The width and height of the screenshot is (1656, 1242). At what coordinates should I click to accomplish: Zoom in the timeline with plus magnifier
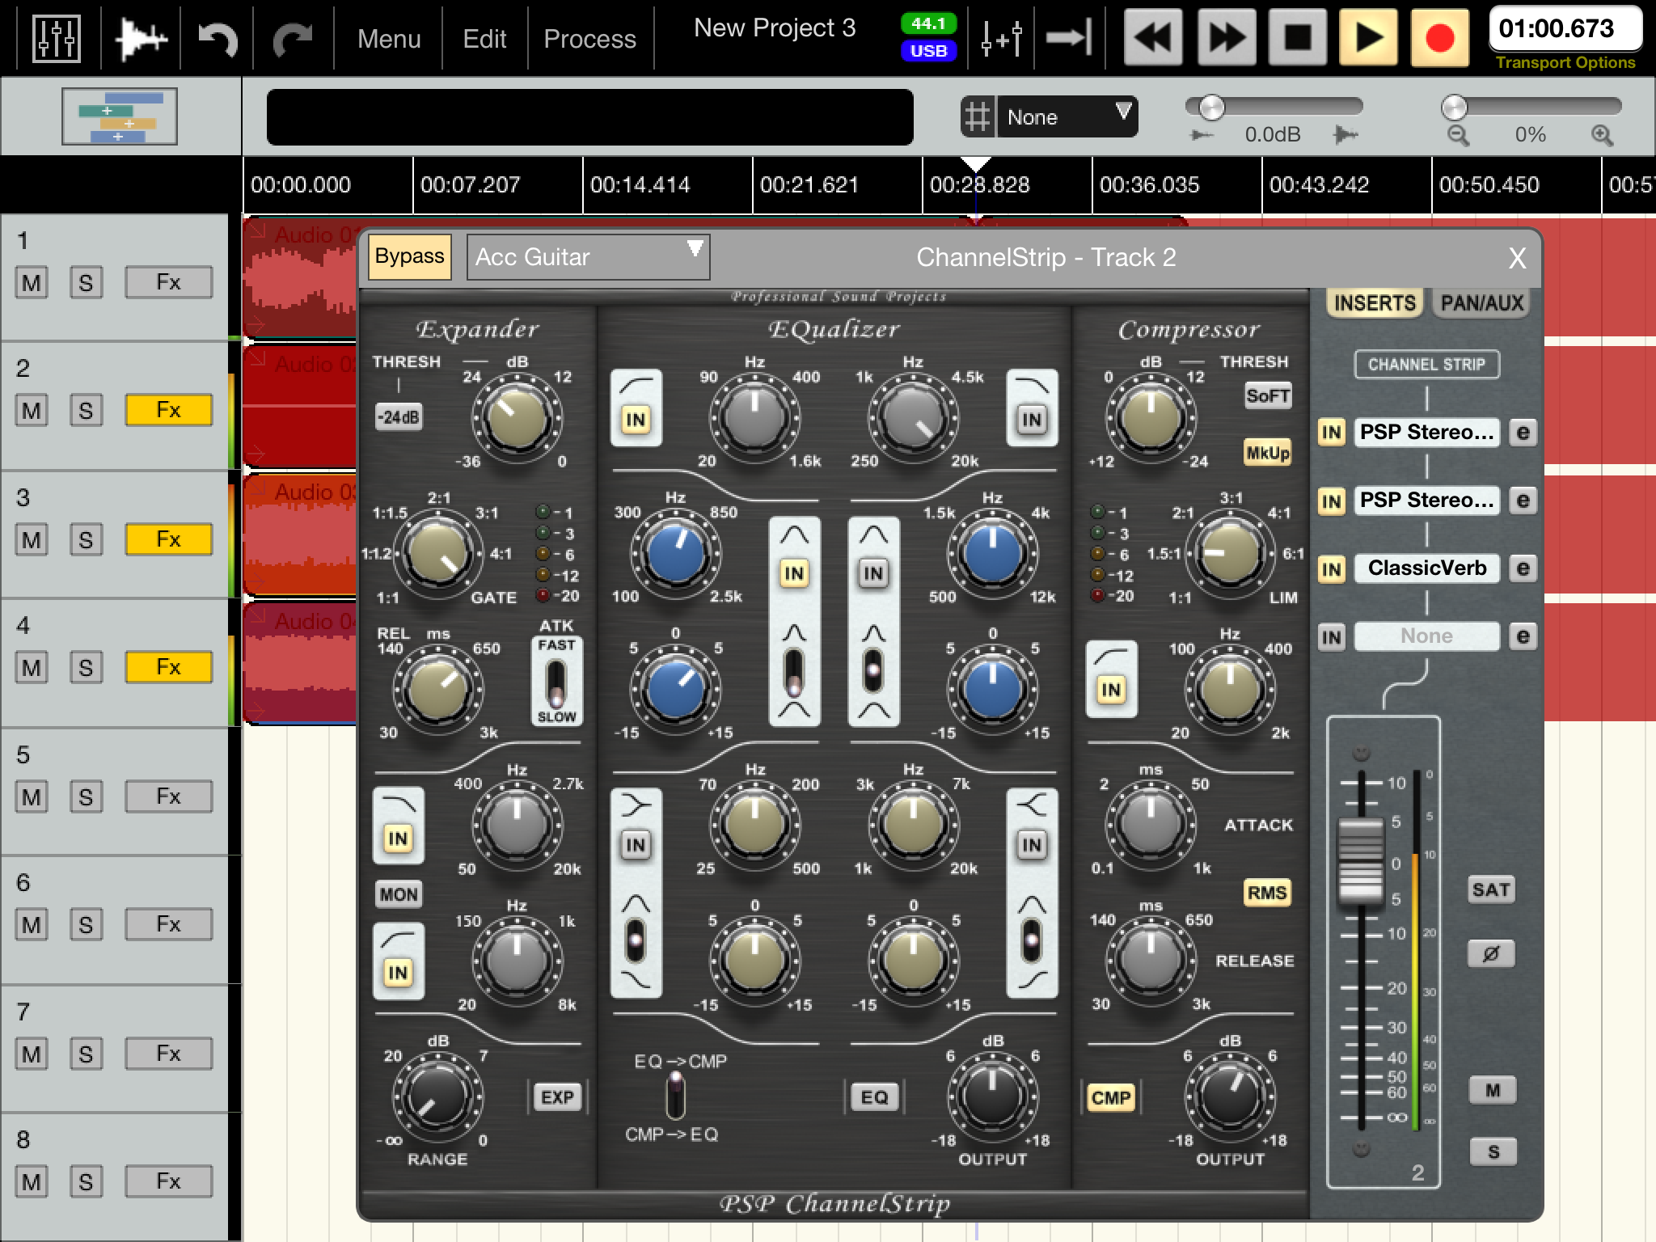point(1603,135)
